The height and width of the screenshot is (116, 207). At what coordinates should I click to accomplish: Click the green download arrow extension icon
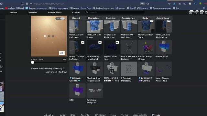201,4
